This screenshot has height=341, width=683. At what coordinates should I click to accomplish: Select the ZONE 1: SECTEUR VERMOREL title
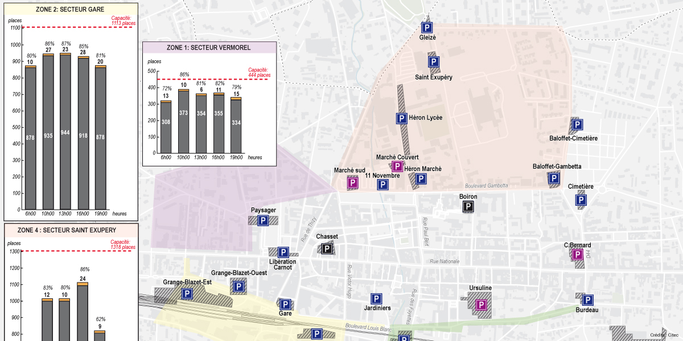209,48
